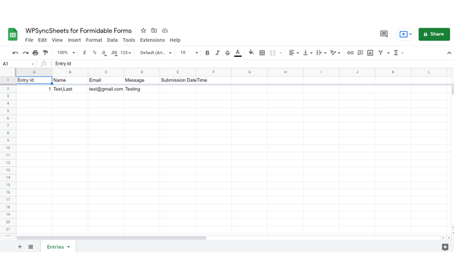454x276 pixels.
Task: Click the redo icon
Action: click(x=25, y=53)
